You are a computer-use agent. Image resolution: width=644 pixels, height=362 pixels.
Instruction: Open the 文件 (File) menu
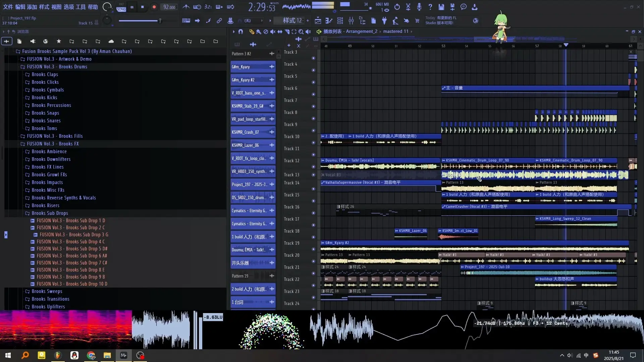click(x=8, y=7)
